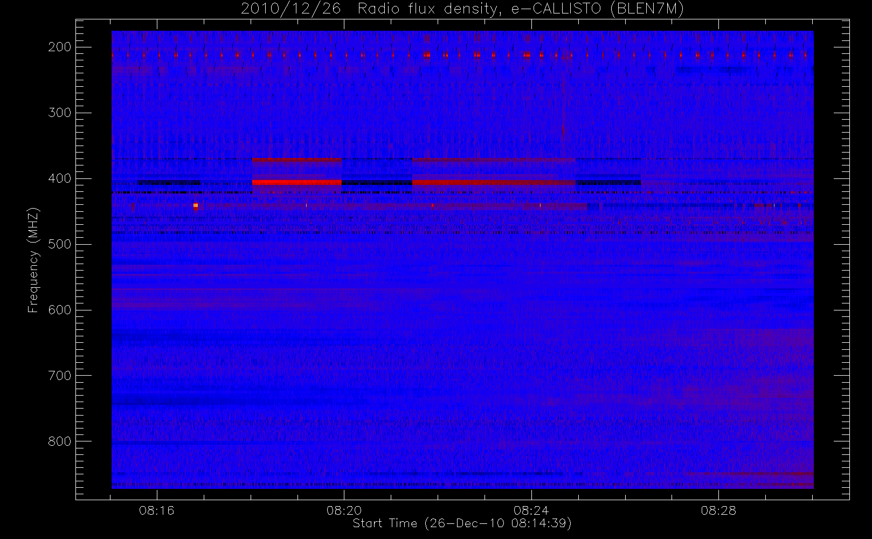Click the '700' frequency tick label

(x=60, y=376)
